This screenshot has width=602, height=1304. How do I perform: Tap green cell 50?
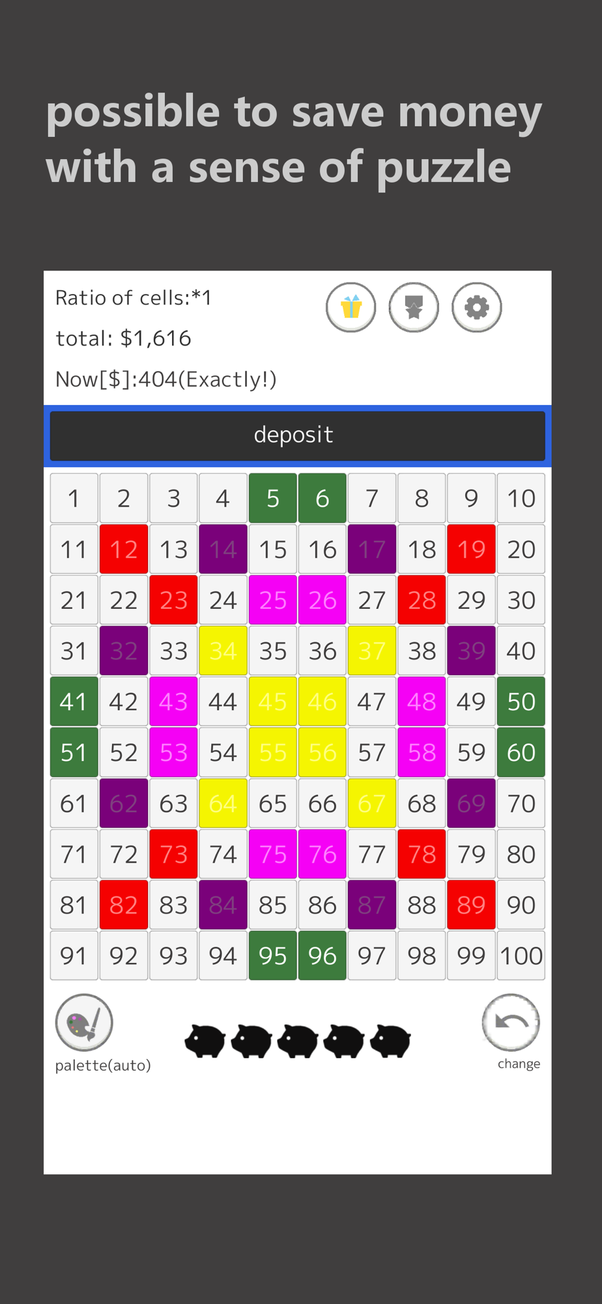click(521, 702)
